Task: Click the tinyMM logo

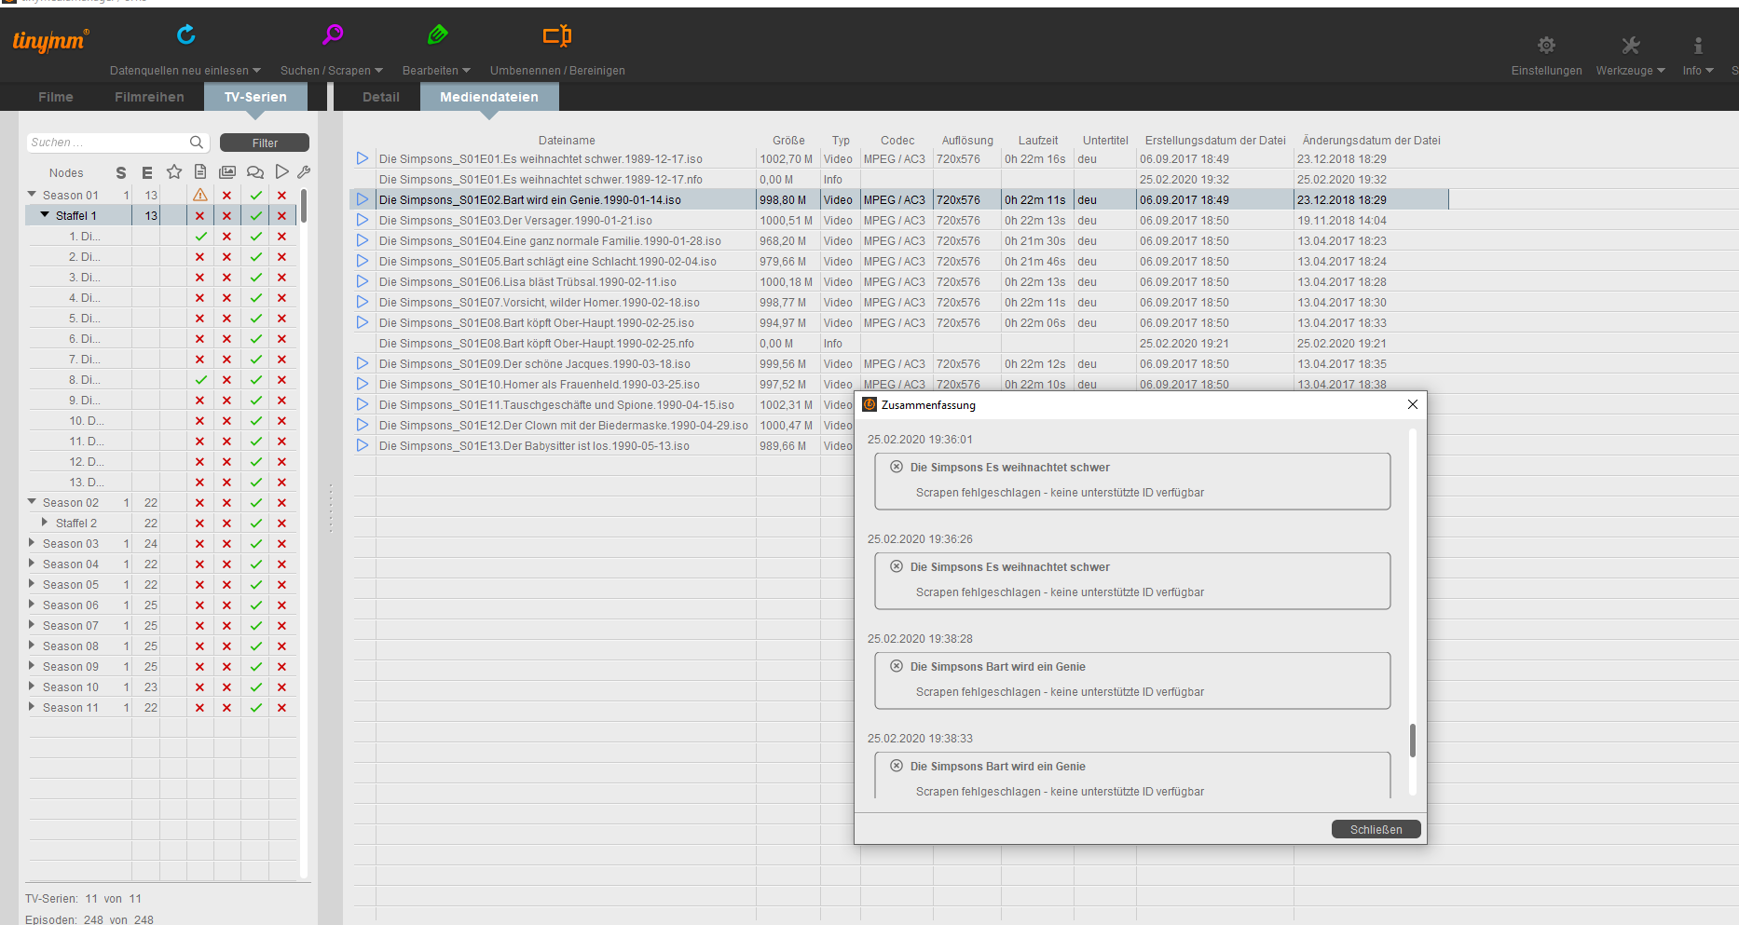Action: point(50,40)
